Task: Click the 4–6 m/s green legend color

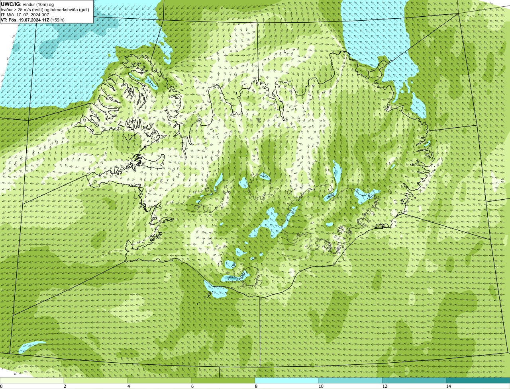Action: [159, 380]
